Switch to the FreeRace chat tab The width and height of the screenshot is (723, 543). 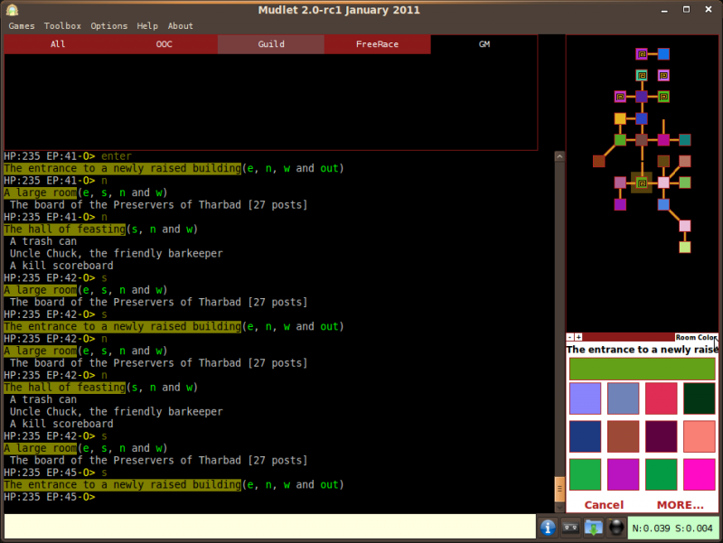pos(377,44)
